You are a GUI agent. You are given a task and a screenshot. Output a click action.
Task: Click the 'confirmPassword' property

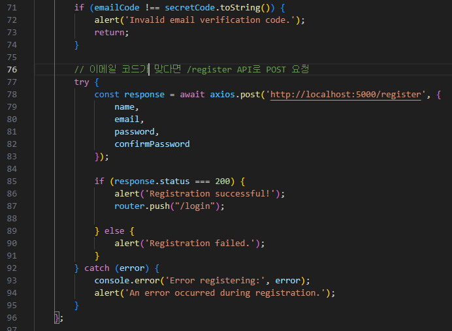pyautogui.click(x=152, y=144)
